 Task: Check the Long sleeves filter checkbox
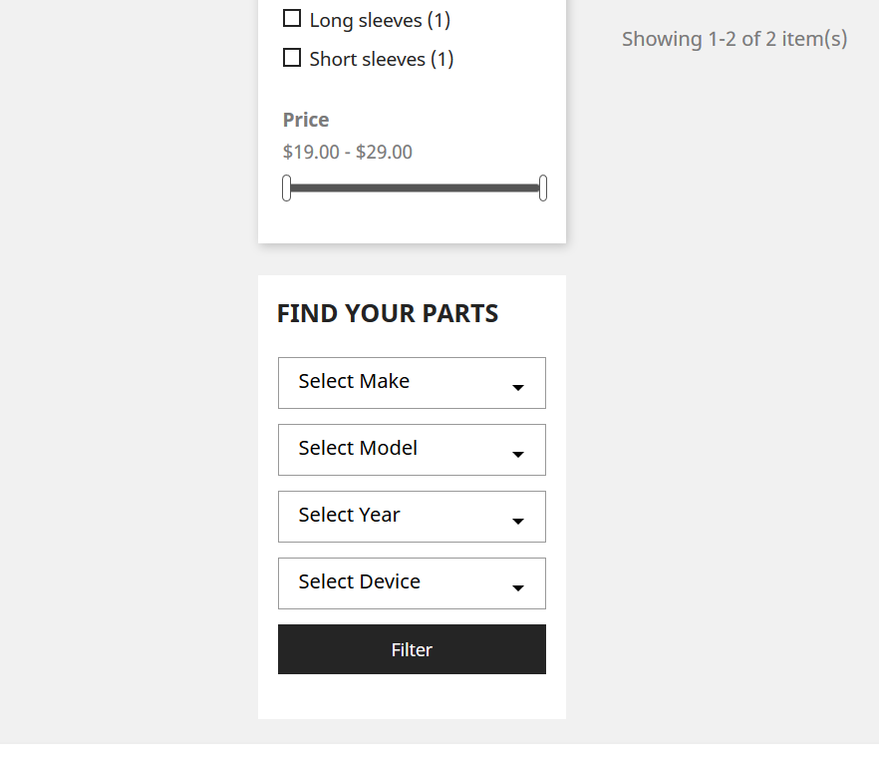coord(291,19)
